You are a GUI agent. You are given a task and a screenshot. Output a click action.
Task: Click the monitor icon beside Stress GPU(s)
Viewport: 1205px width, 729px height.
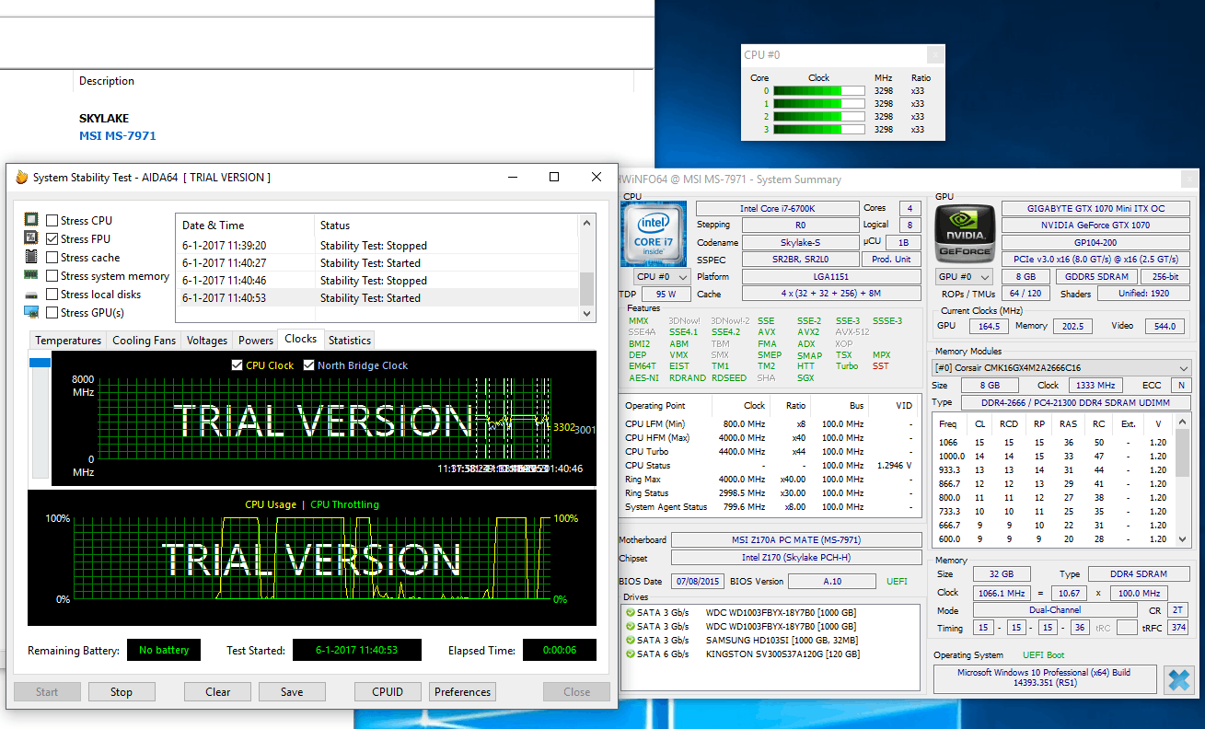pyautogui.click(x=31, y=312)
